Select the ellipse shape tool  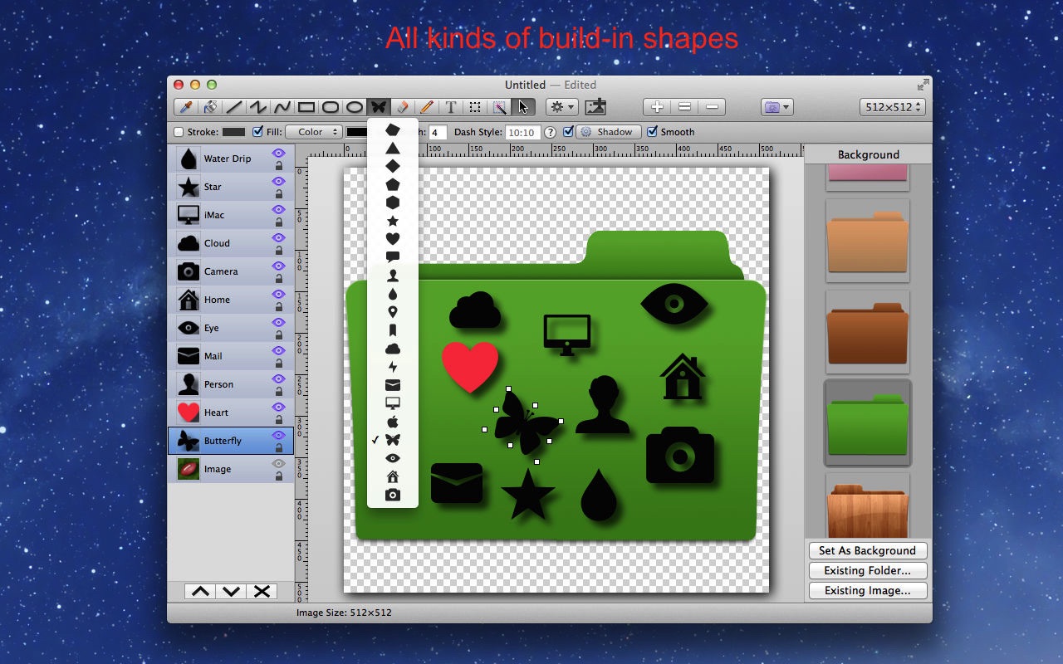coord(355,107)
